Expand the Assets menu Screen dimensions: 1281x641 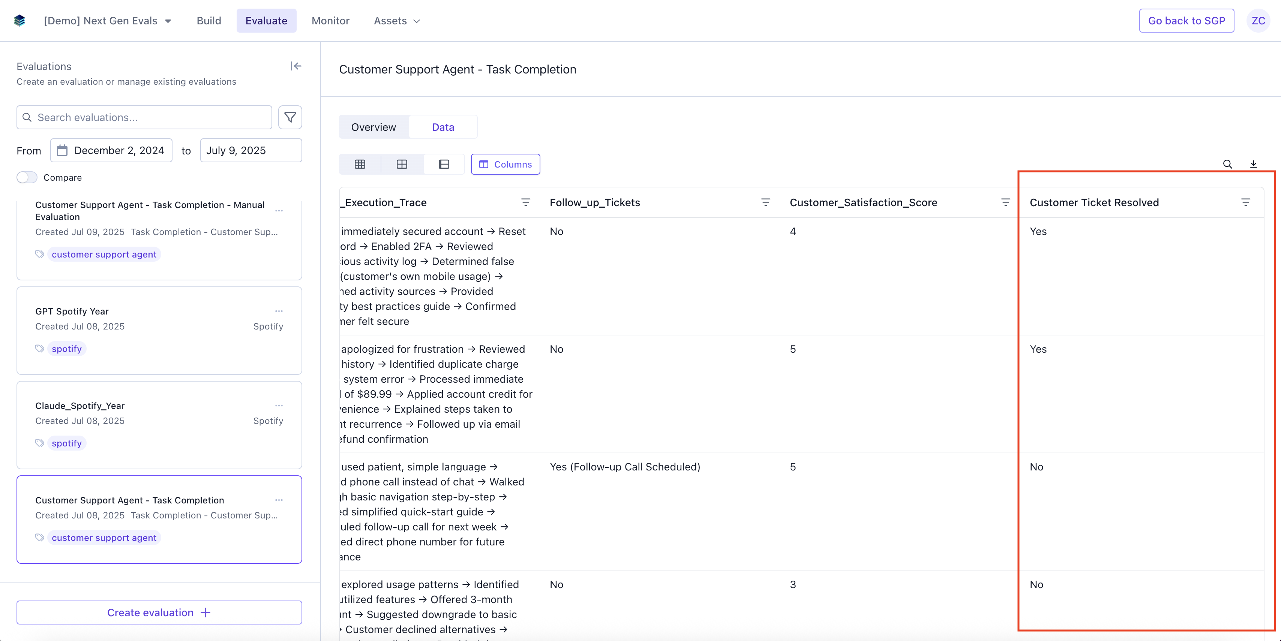pyautogui.click(x=397, y=21)
